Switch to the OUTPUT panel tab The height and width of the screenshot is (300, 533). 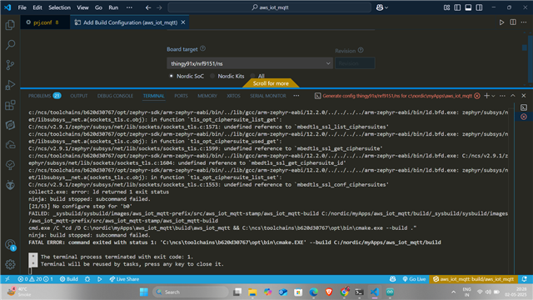(x=79, y=96)
